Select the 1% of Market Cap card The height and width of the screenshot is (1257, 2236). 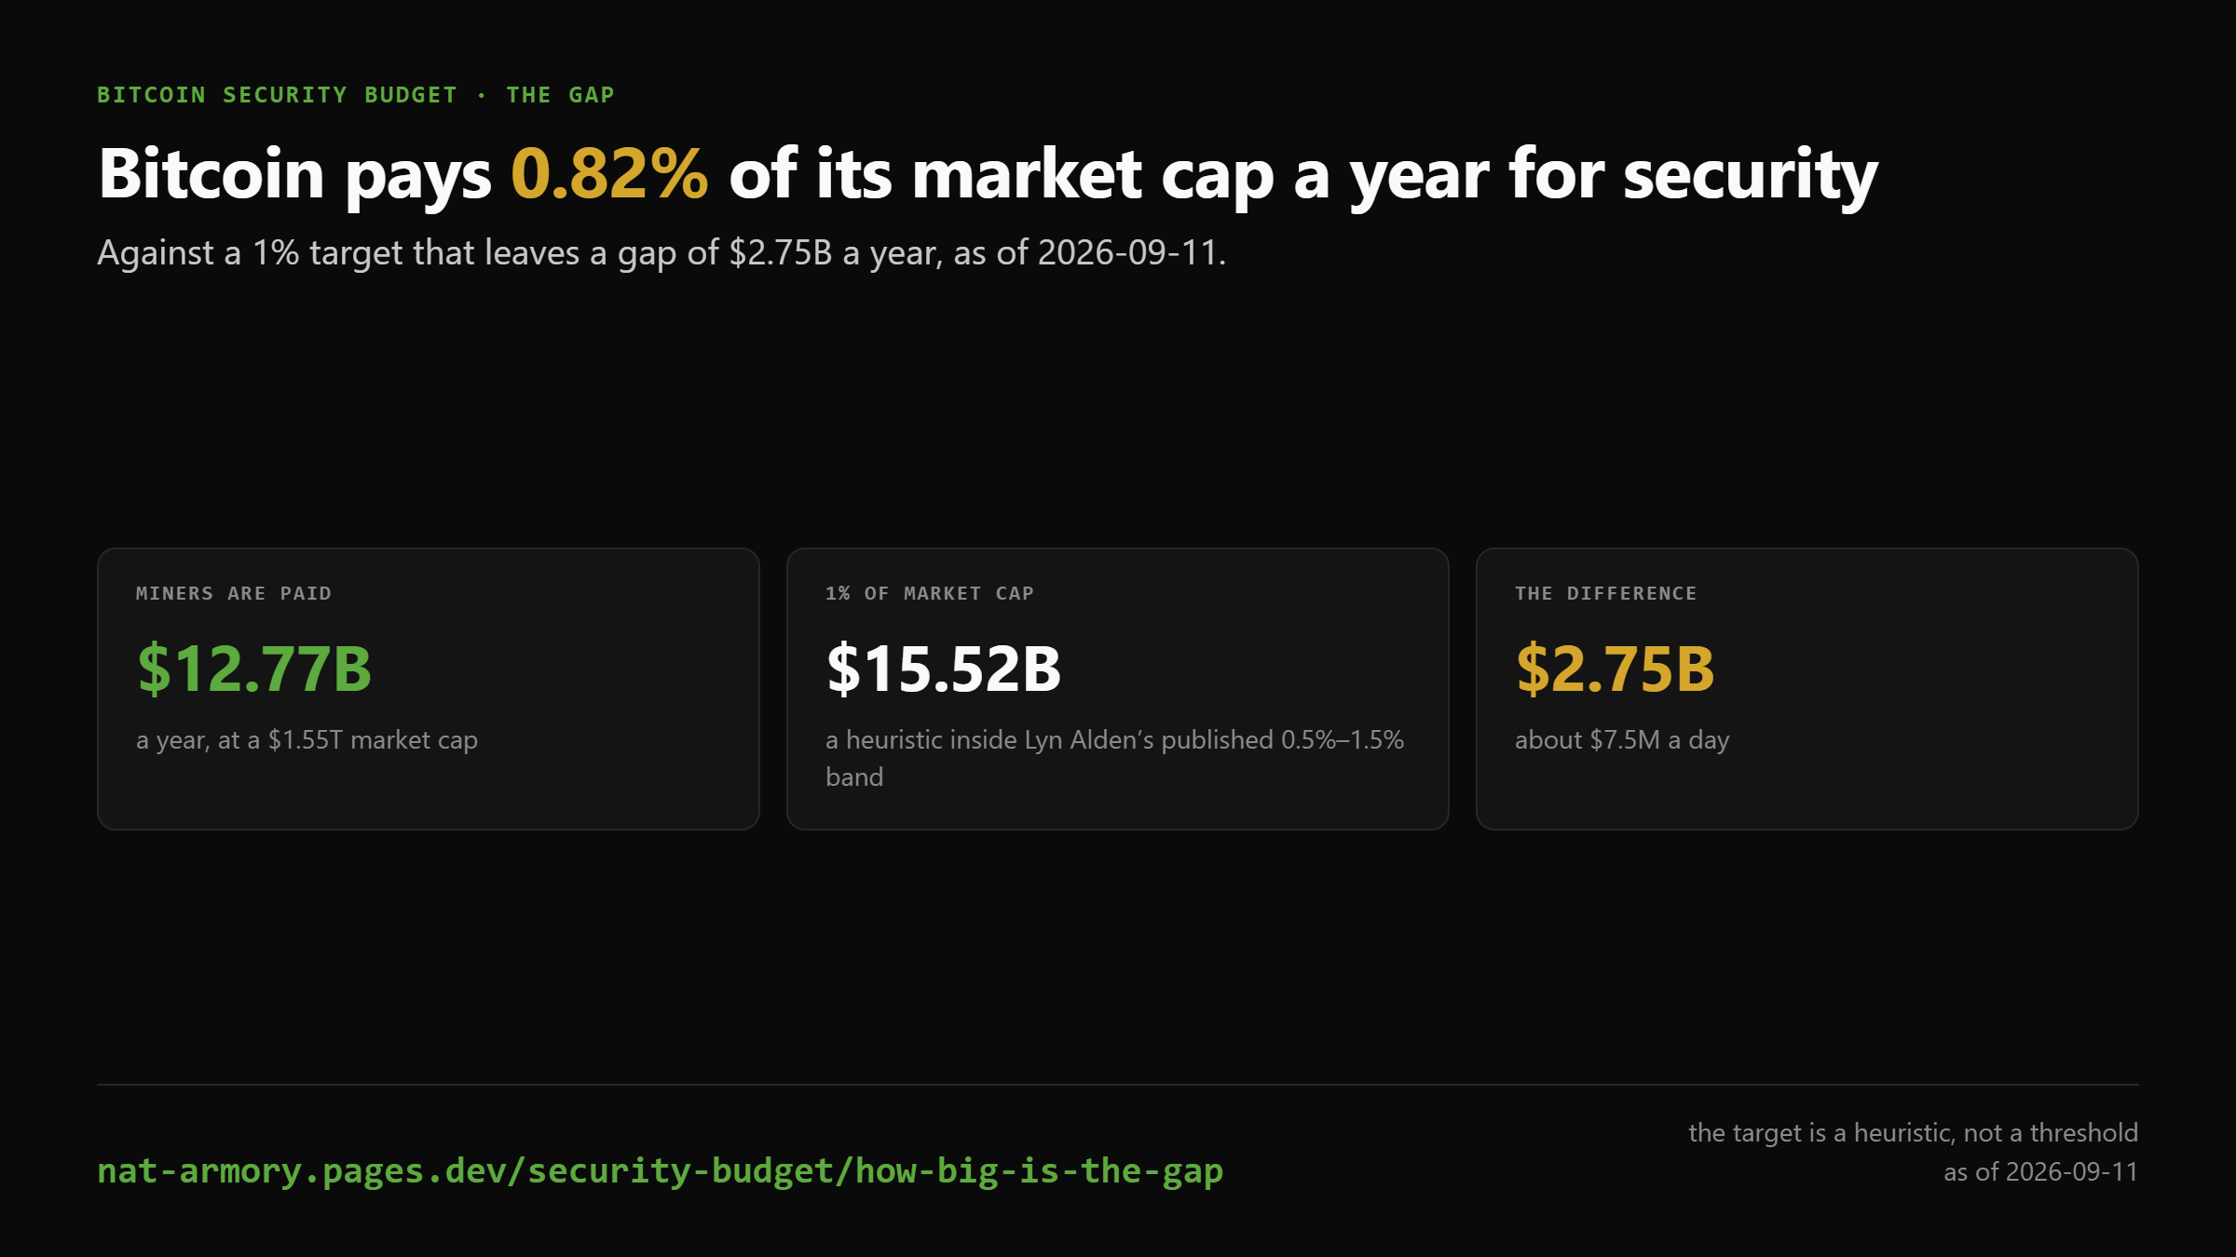click(1118, 689)
